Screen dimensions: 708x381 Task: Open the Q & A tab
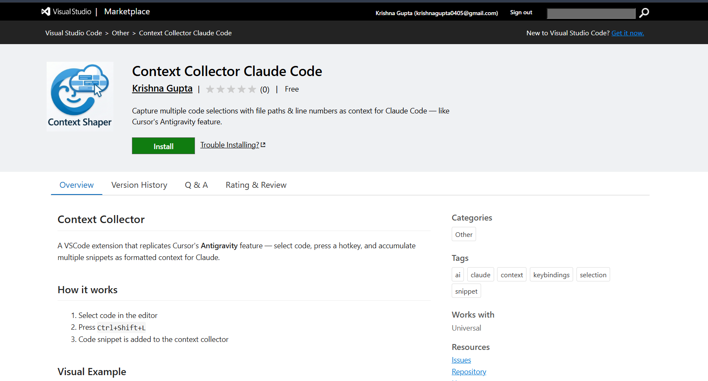coord(196,185)
